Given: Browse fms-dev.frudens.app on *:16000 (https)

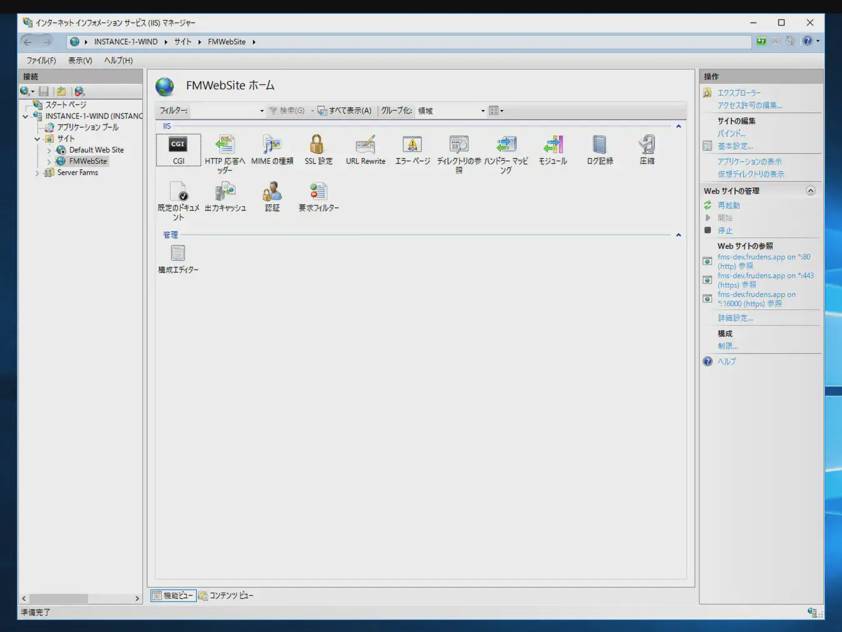Looking at the screenshot, I should 756,299.
